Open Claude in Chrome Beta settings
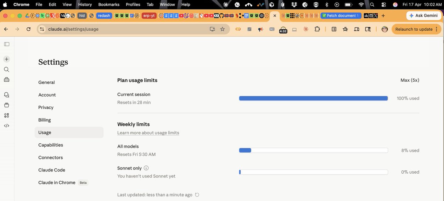This screenshot has width=444, height=201. click(63, 183)
